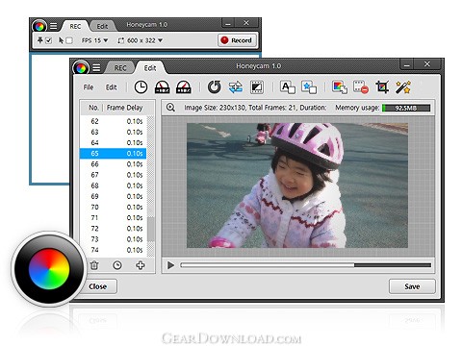Image resolution: width=462 pixels, height=346 pixels.
Task: Click the plus add frame icon
Action: [x=141, y=265]
